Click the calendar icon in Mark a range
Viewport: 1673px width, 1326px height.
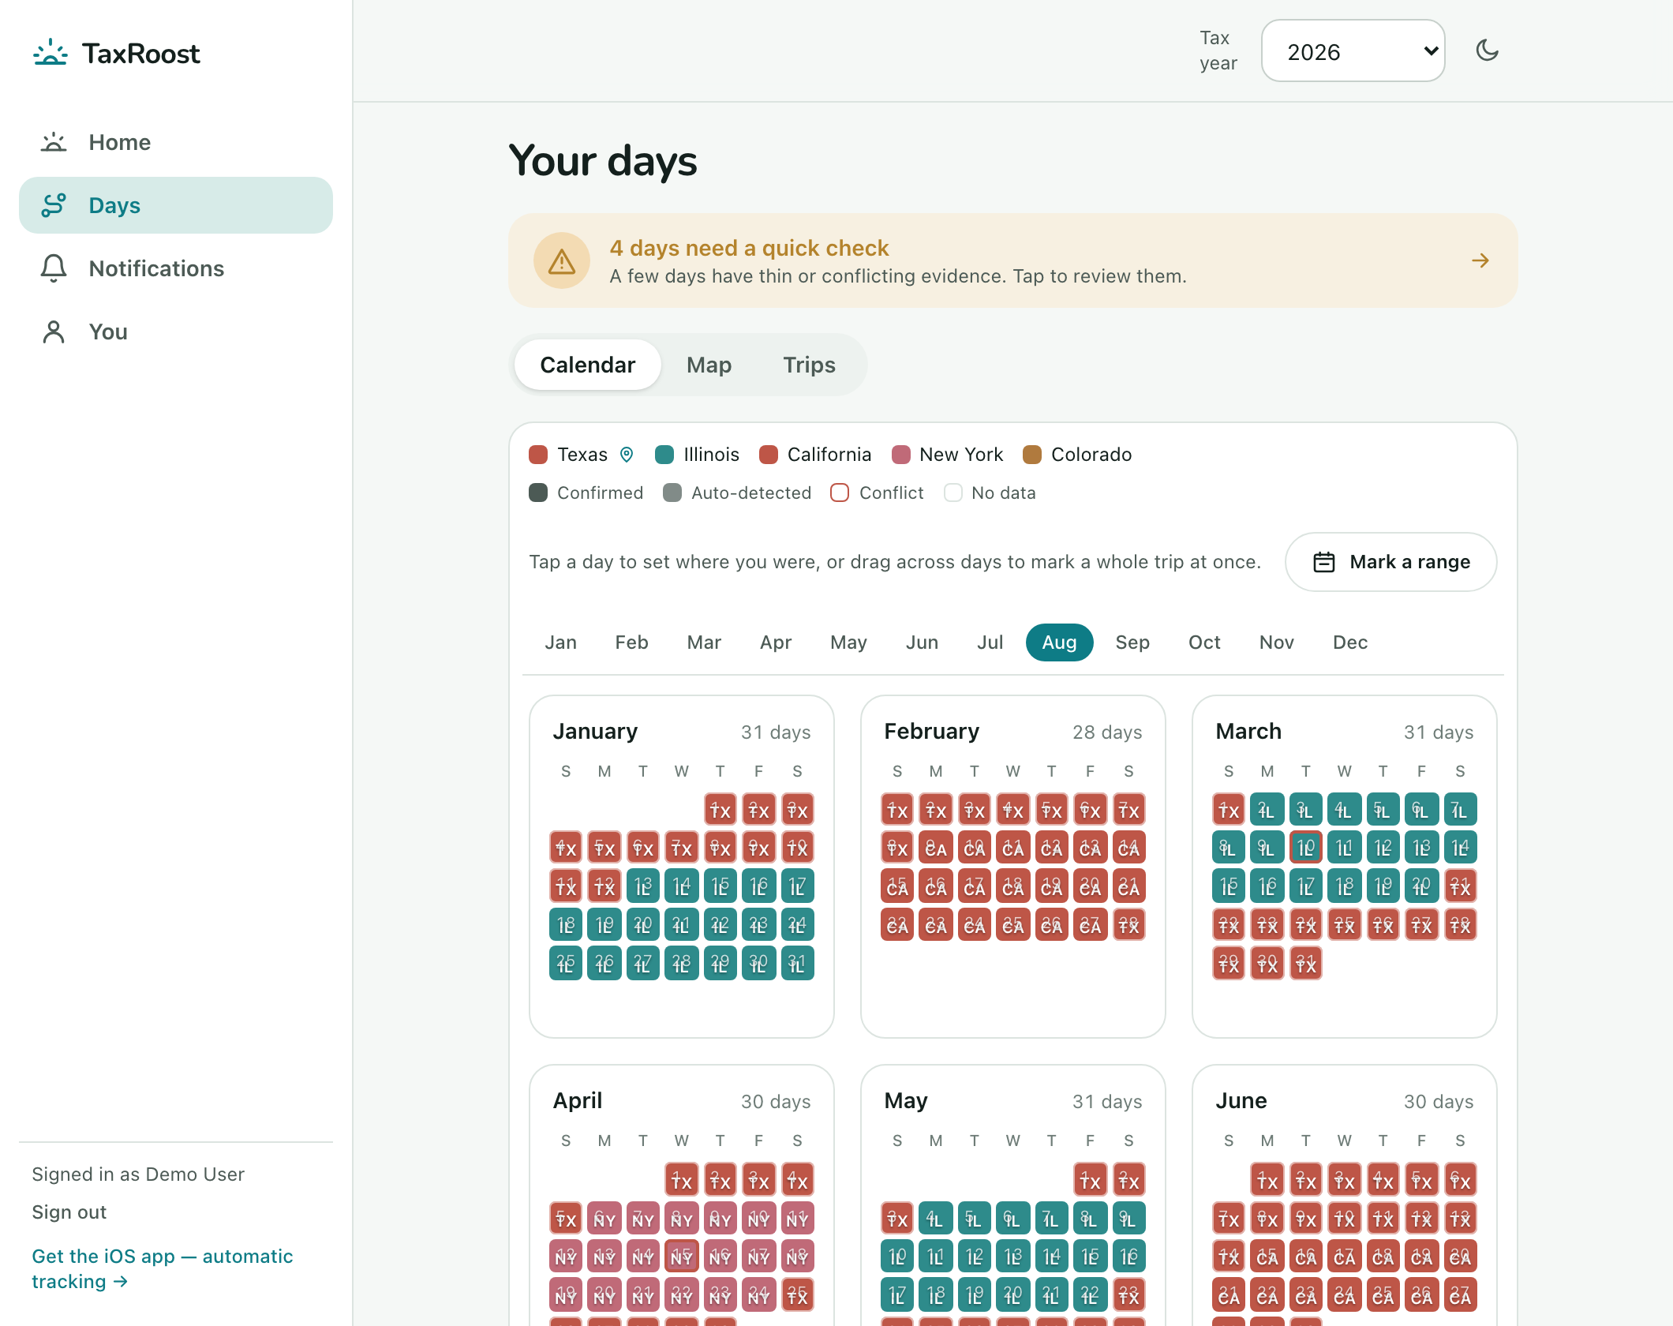[1324, 562]
